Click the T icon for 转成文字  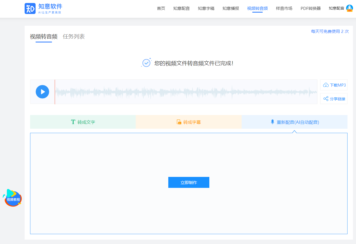coord(73,122)
